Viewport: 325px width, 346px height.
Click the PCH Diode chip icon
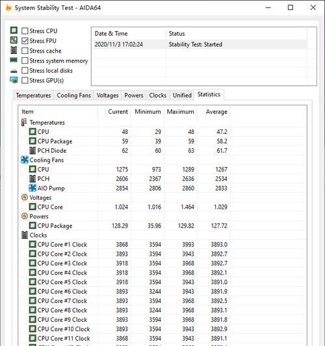pyautogui.click(x=32, y=150)
